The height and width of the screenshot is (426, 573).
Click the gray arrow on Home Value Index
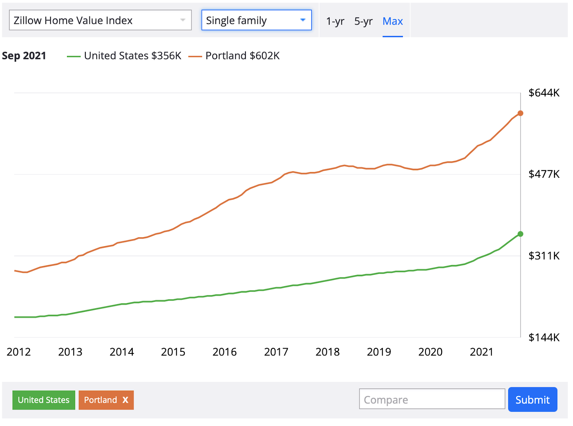point(183,20)
